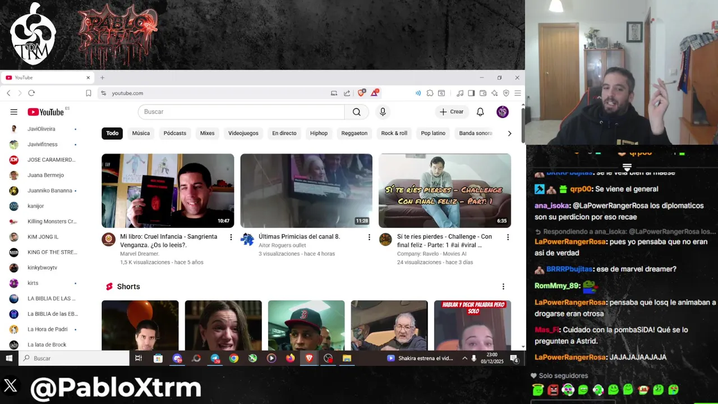Select the Videojuegos filter chip
The image size is (718, 404).
click(x=243, y=134)
